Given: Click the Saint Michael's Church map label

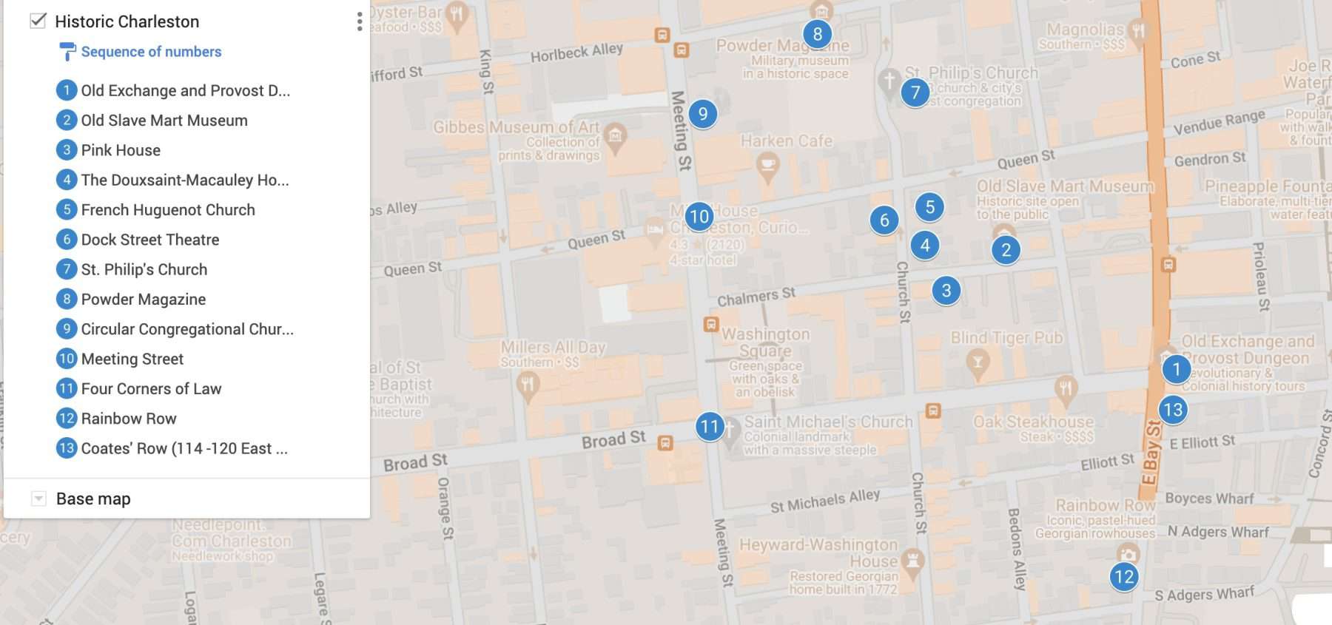Looking at the screenshot, I should pyautogui.click(x=828, y=422).
